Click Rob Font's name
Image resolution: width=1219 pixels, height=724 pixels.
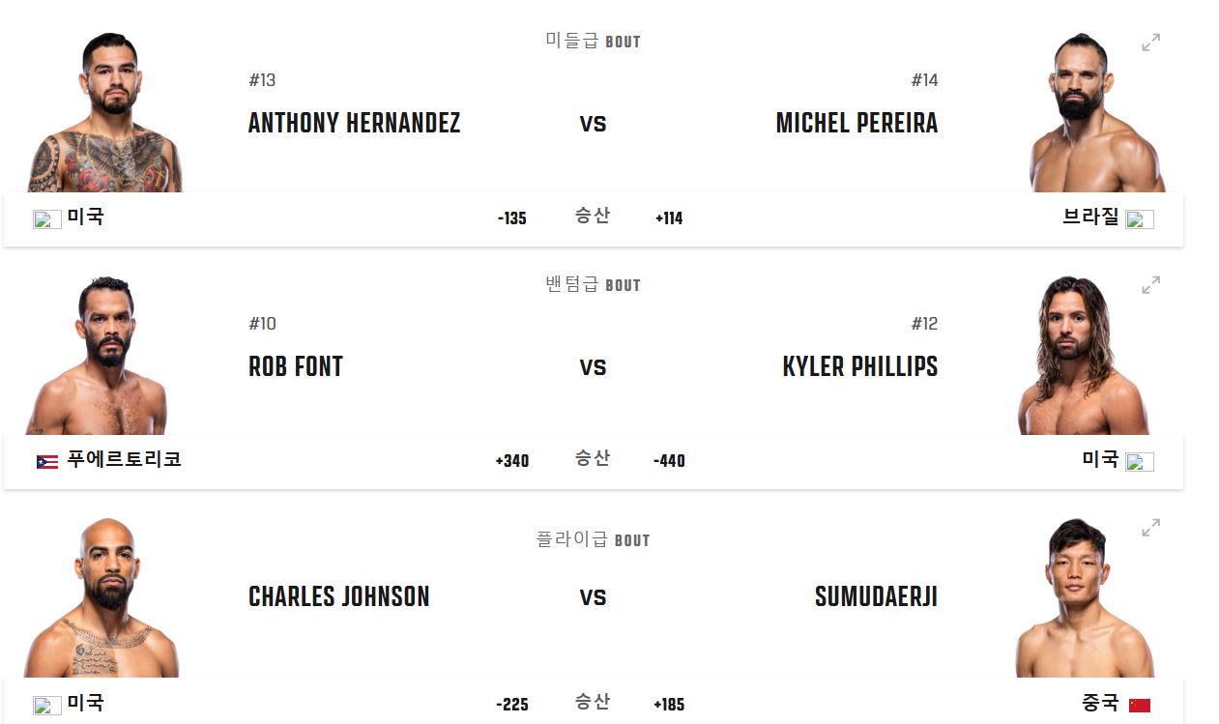tap(297, 366)
